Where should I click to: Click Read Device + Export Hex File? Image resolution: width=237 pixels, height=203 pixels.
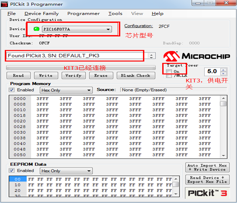207,179
